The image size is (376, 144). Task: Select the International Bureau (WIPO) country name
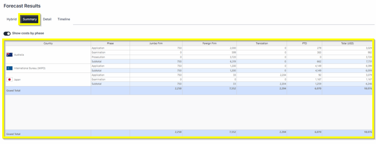coord(30,68)
